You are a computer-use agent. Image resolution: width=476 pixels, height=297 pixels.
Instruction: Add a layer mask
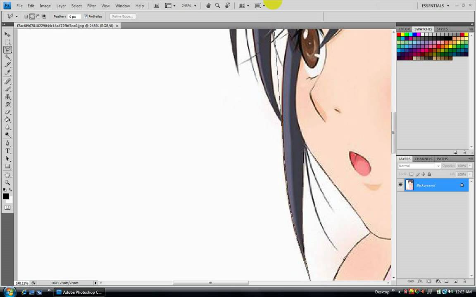pyautogui.click(x=428, y=281)
